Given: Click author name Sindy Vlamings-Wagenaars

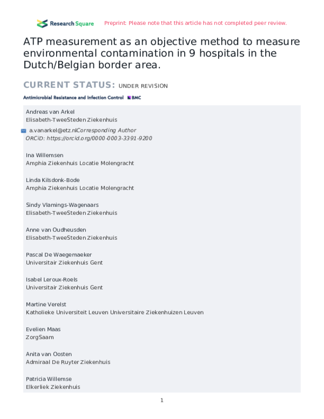Looking at the screenshot, I should 62,205.
